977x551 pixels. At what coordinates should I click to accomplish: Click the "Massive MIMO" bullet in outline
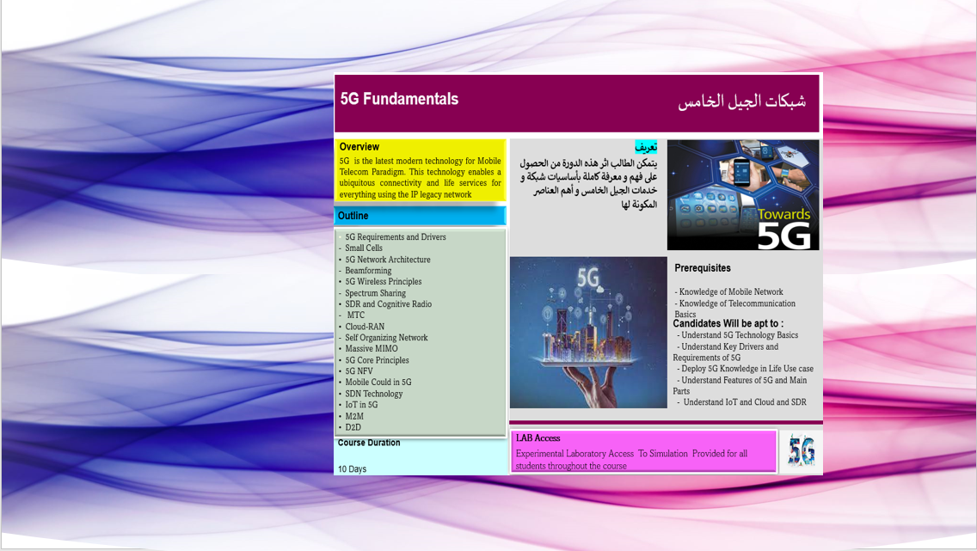tap(372, 349)
